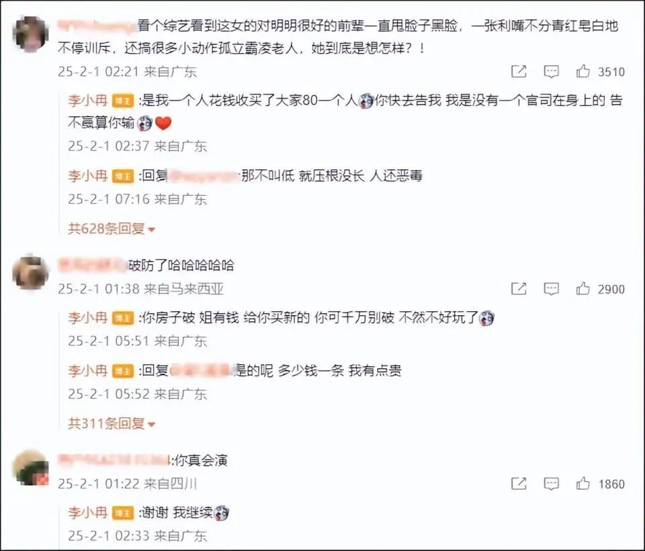Reply to the 02:21 Guangdong comment
645x551 pixels.
tap(551, 72)
